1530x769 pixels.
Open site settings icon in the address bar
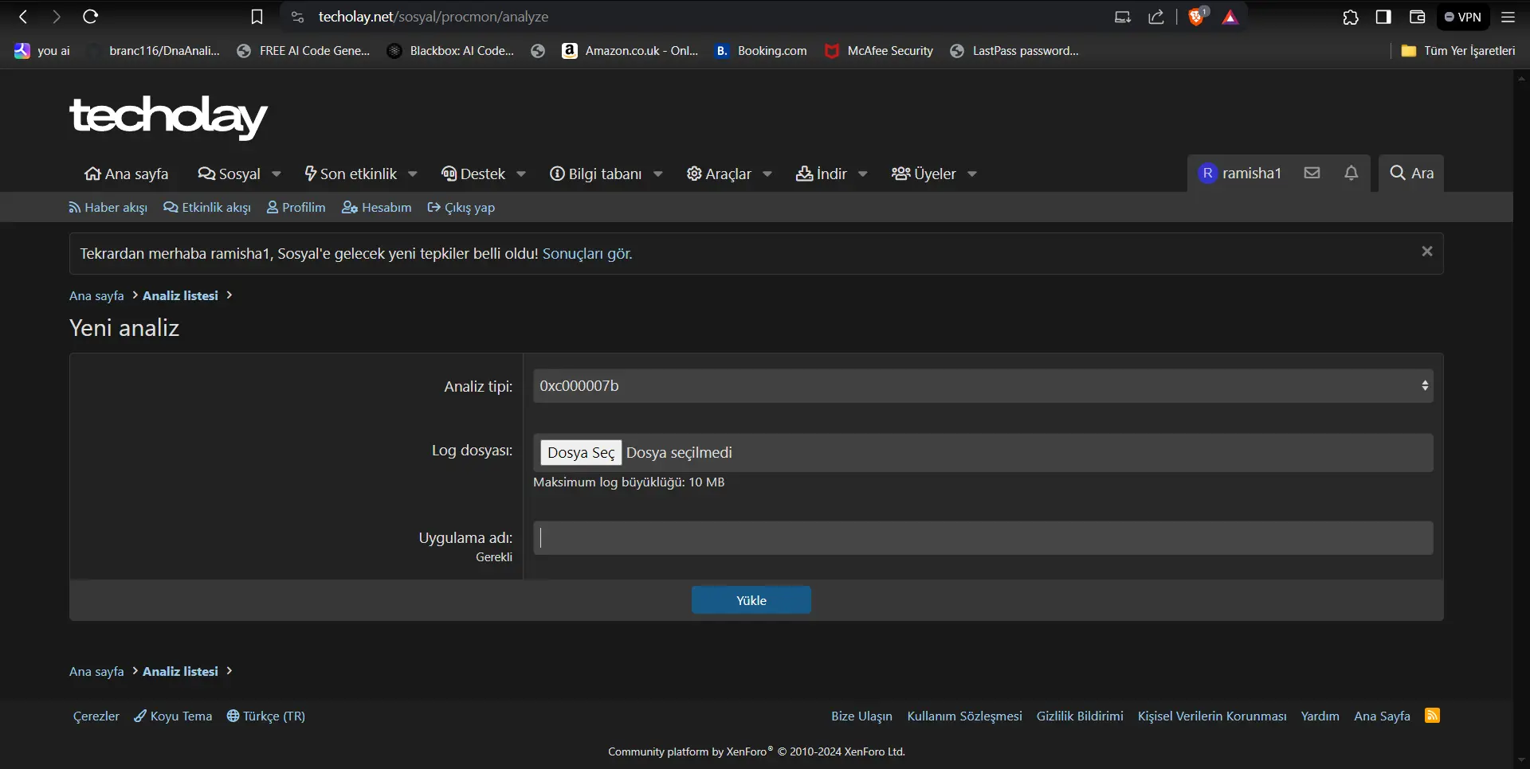(297, 17)
